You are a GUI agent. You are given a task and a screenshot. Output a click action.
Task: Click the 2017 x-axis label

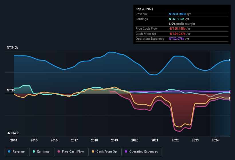click(x=74, y=140)
